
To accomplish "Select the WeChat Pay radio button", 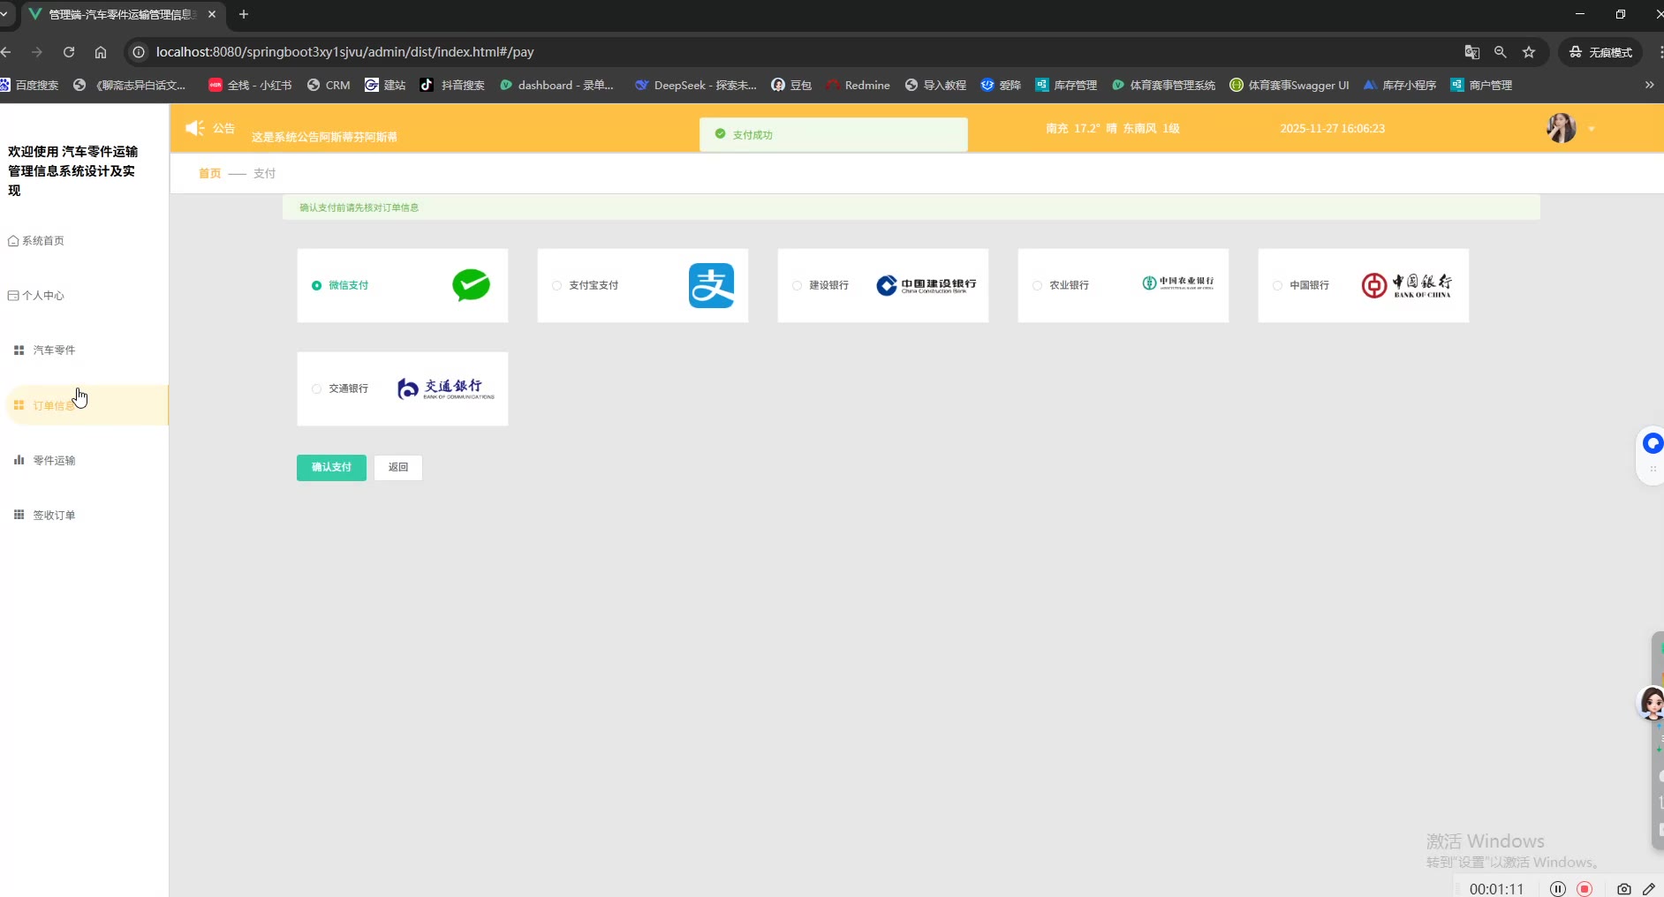I will pyautogui.click(x=316, y=285).
